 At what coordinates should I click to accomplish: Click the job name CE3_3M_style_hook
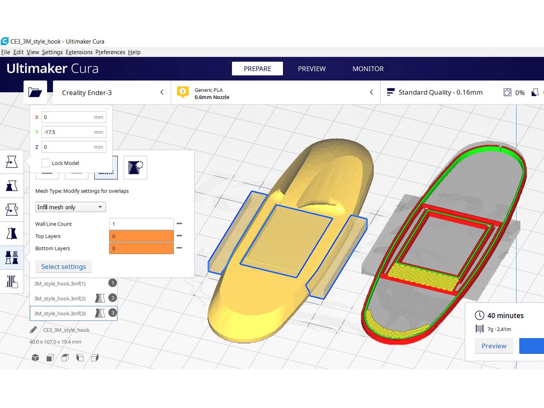click(x=66, y=330)
